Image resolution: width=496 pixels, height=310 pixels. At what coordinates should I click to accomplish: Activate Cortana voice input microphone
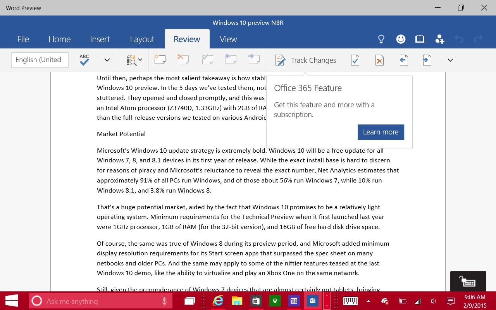pyautogui.click(x=164, y=301)
